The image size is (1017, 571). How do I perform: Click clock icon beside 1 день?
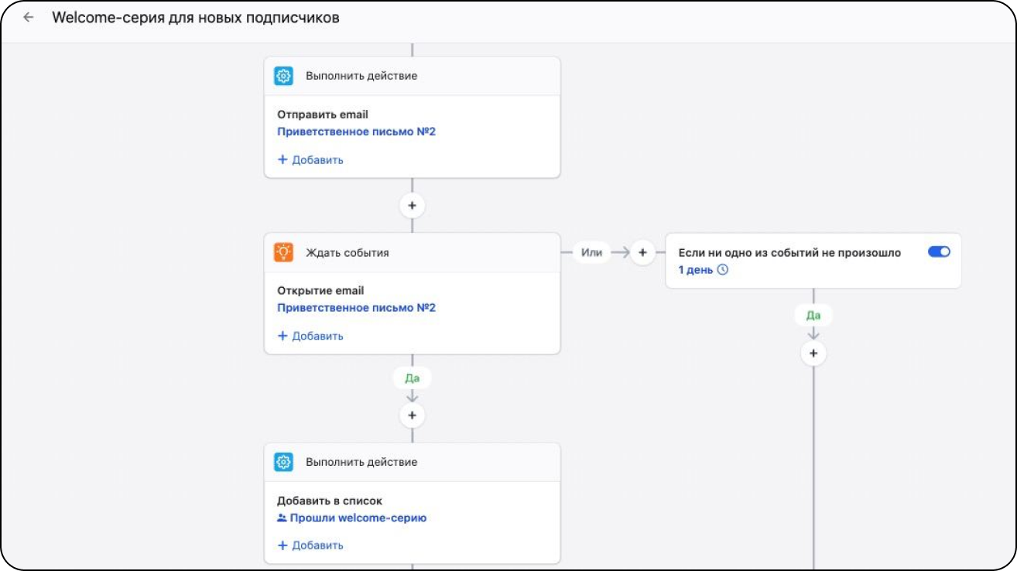click(723, 270)
